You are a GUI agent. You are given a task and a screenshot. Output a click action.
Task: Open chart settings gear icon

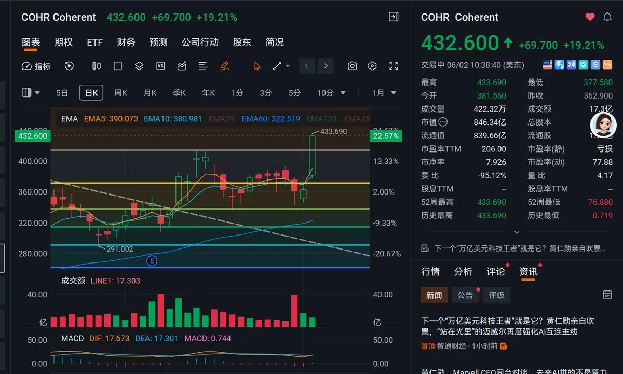click(372, 66)
